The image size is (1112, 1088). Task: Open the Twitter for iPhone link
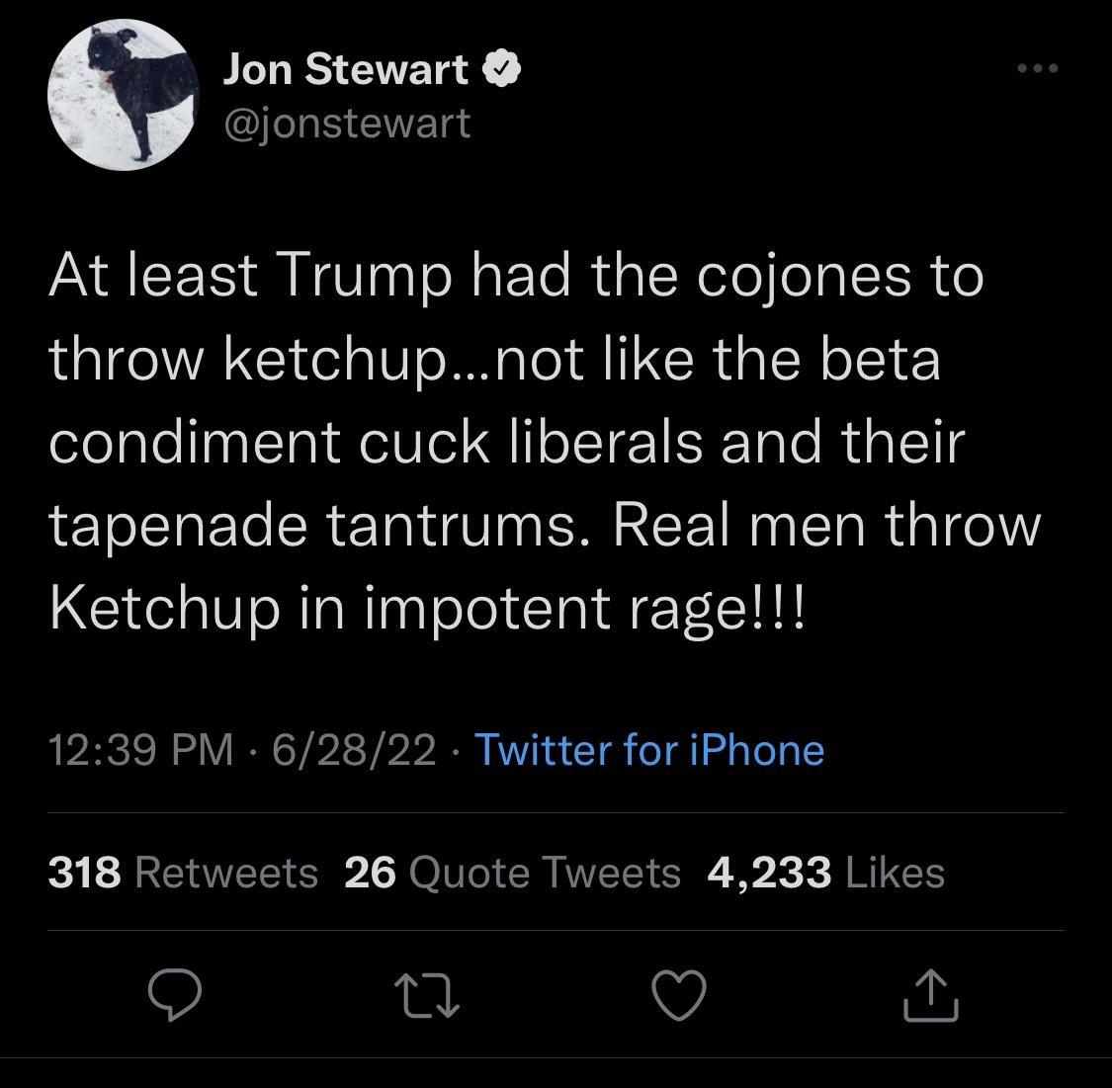point(648,751)
